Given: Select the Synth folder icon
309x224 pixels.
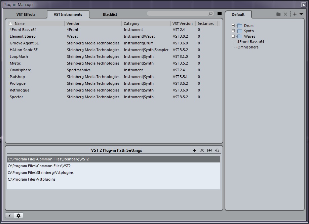Looking at the screenshot, I should [x=240, y=31].
